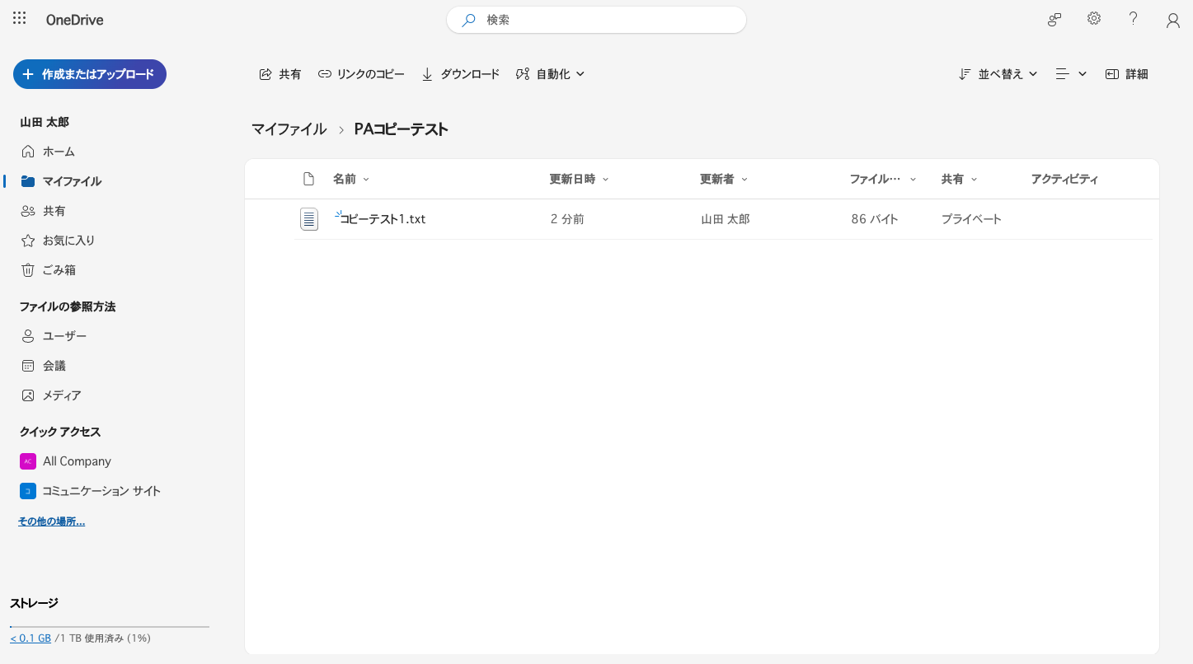Click the 86 バイト size cell
1193x664 pixels.
pos(875,219)
